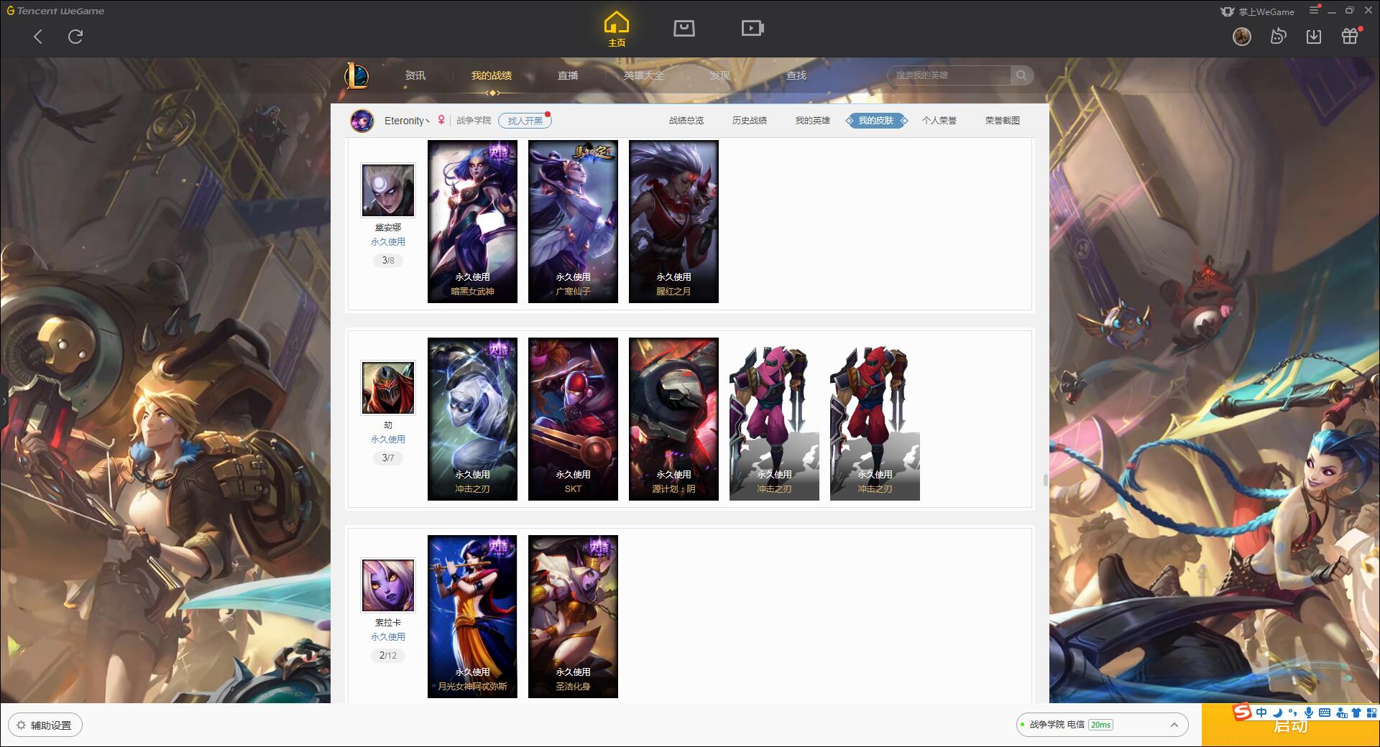Expand the left sidebar collapse handle

pos(4,401)
